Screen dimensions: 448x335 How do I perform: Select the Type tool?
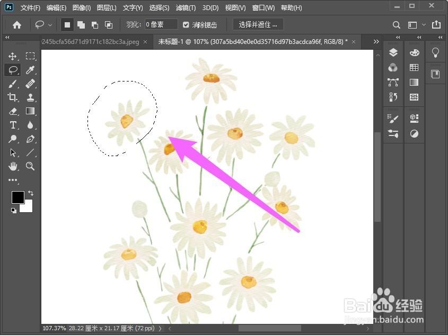13,125
